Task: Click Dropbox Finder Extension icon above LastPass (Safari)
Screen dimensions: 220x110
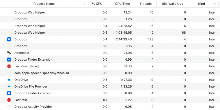Action: (x=9, y=59)
